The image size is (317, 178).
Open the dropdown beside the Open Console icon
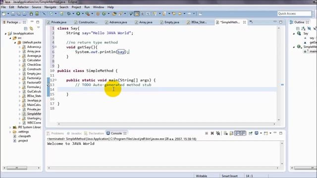point(270,133)
